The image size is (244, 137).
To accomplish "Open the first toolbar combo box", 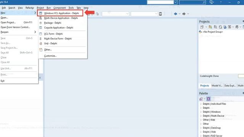I will point(116,14).
